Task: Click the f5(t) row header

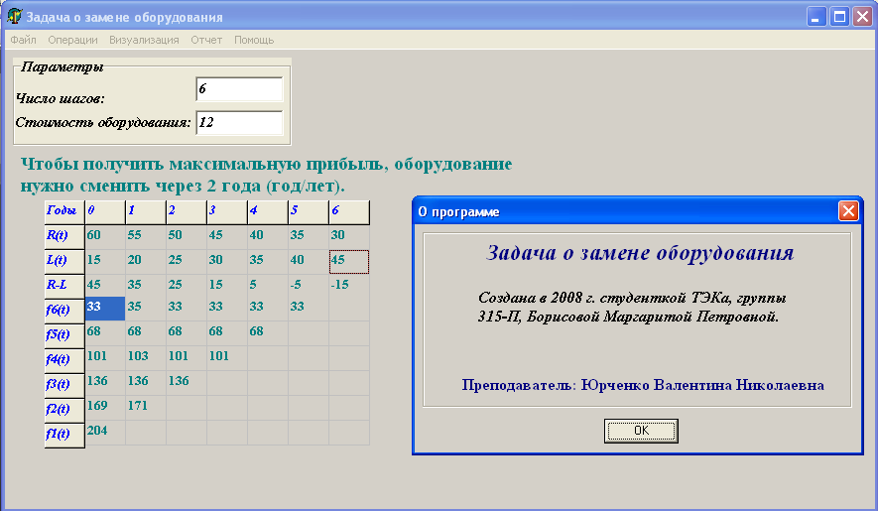Action: click(x=64, y=335)
